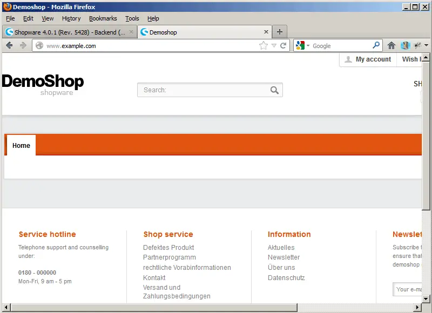This screenshot has width=432, height=313.
Task: Open the Defektes Produkt link
Action: [168, 248]
